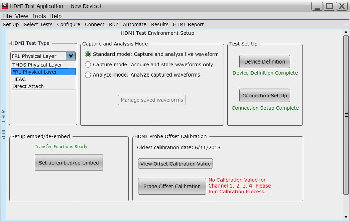This screenshot has width=350, height=221.
Task: Click the HDMI Test Type dropdown arrow
Action: [x=71, y=56]
